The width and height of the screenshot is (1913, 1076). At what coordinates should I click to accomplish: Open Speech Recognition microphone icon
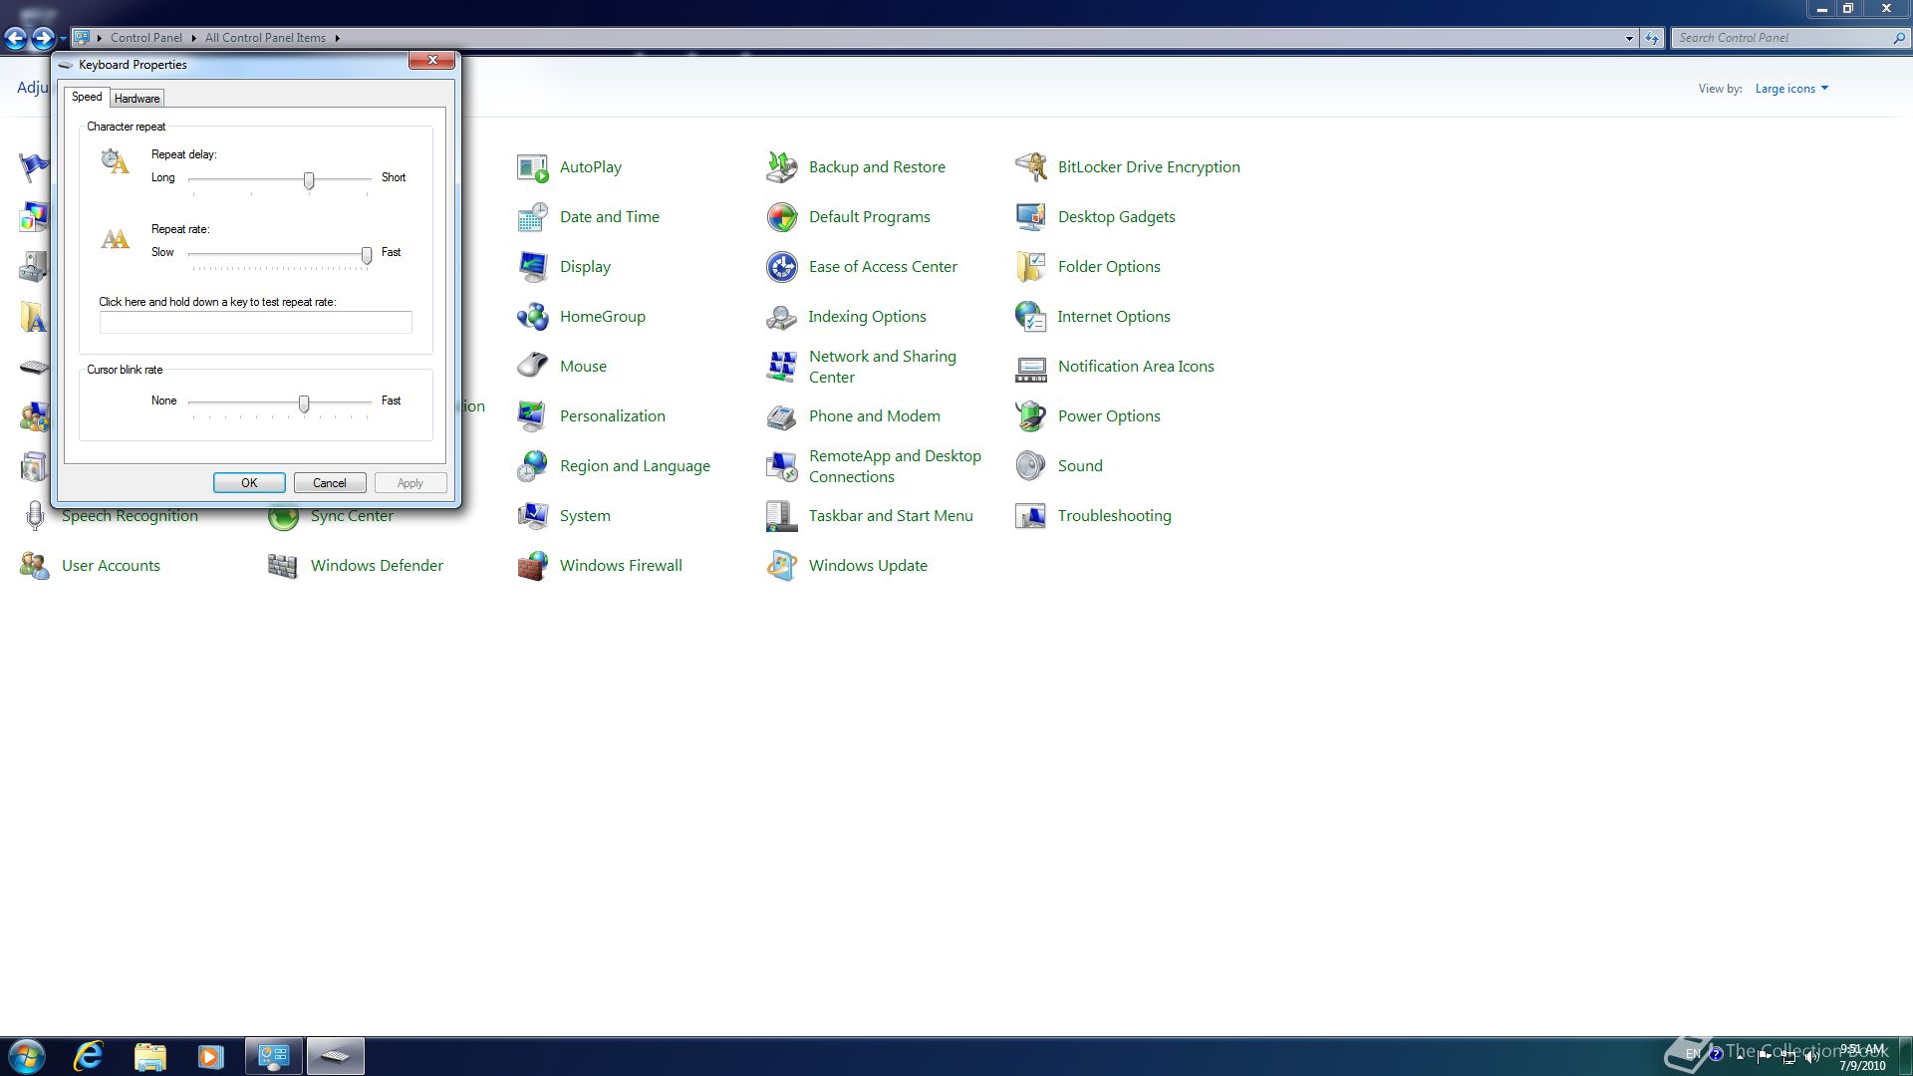pyautogui.click(x=35, y=516)
